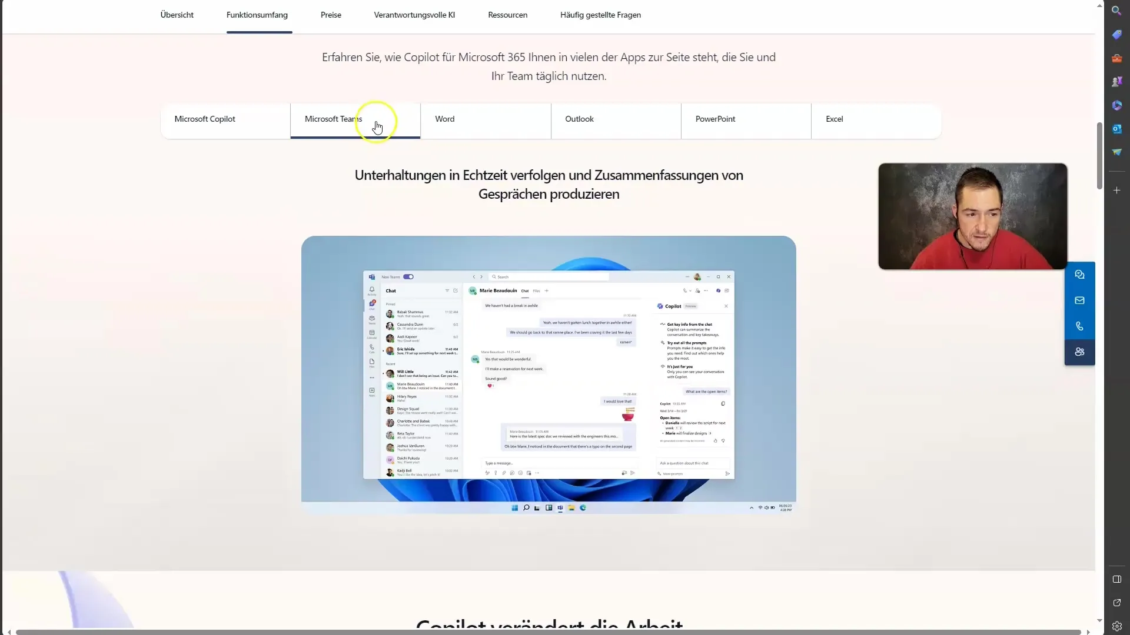Screen dimensions: 1130x635
Task: Click the 'Erfahren Sie, wie Copilot' intro text
Action: coord(549,66)
